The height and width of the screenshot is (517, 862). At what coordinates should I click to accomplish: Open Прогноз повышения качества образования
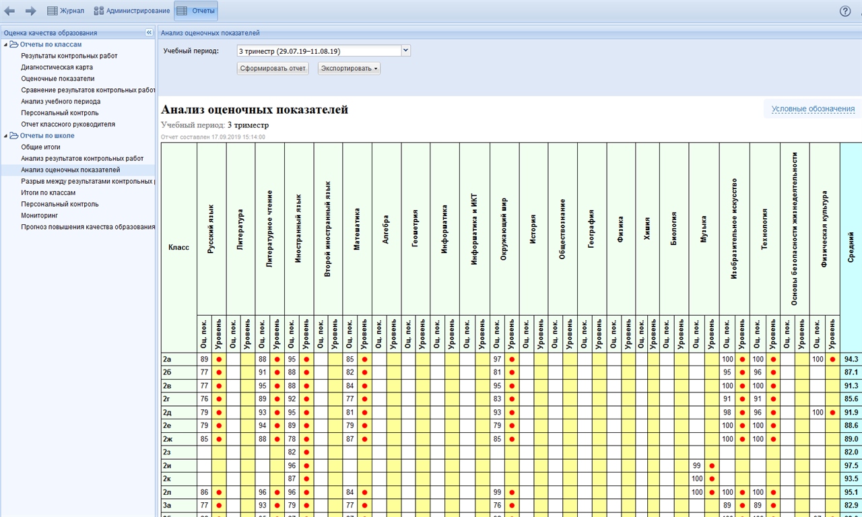[88, 227]
